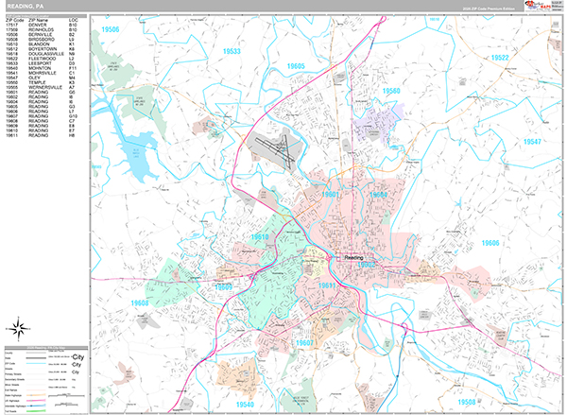Select the BOYERTOWN row in ZIP index
The height and width of the screenshot is (415, 567).
tap(43, 47)
